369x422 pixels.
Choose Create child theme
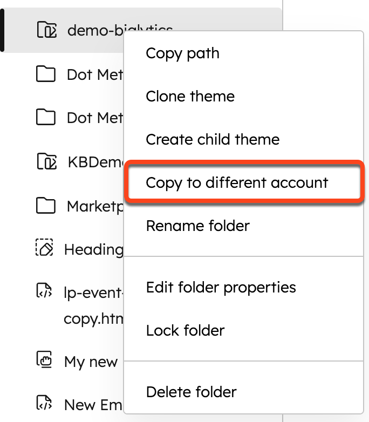point(213,139)
